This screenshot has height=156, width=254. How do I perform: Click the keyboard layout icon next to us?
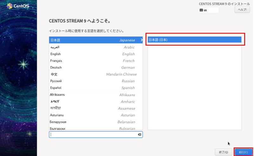coord(201,10)
